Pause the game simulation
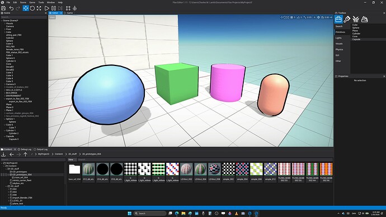The image size is (386, 217). [x=53, y=8]
